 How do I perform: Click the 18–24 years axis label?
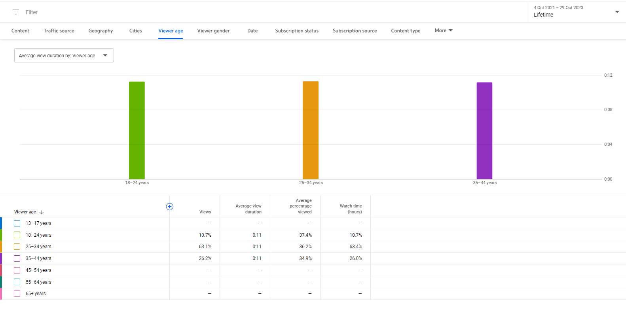[x=137, y=183]
